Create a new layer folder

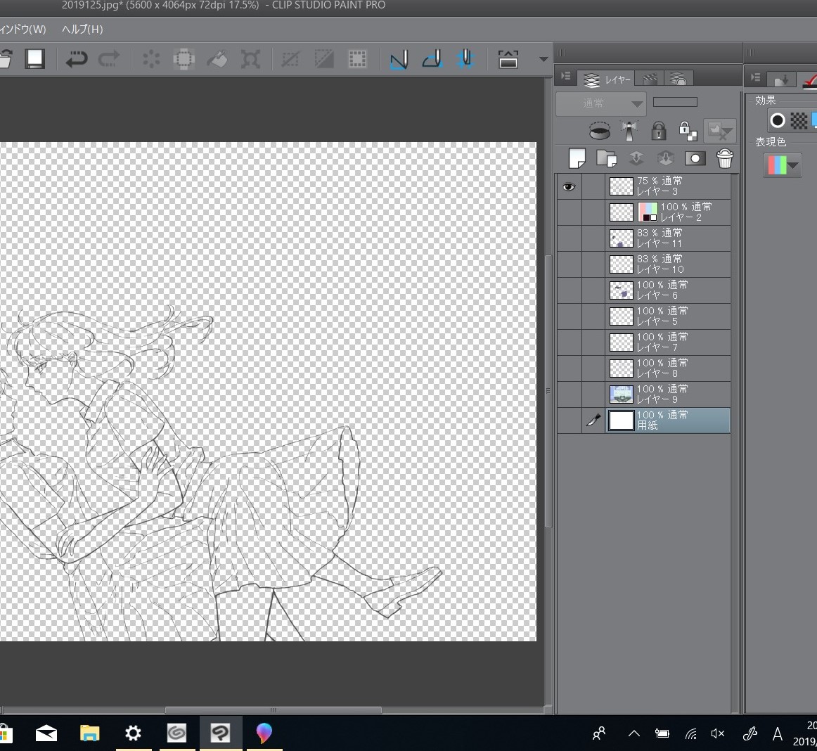click(x=606, y=159)
